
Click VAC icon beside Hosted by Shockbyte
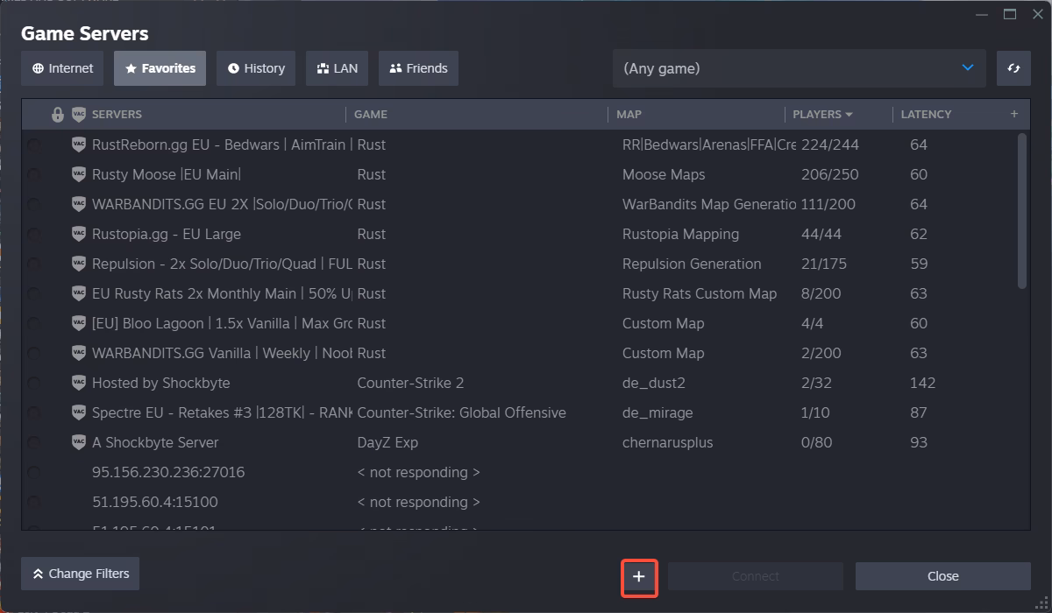[x=78, y=383]
